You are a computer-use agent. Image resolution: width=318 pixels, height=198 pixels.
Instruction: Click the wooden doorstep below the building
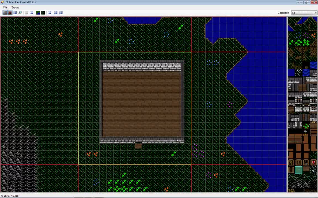click(x=138, y=145)
